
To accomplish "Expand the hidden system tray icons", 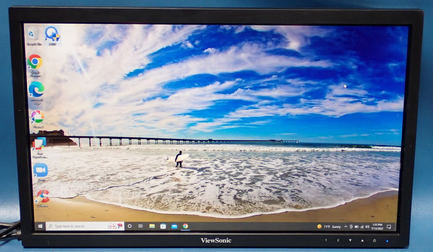I will 346,227.
